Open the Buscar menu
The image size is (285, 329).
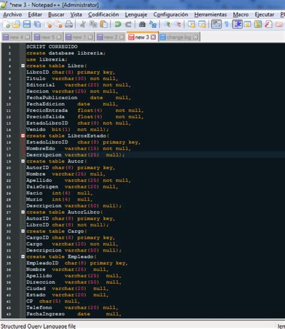tap(56, 15)
